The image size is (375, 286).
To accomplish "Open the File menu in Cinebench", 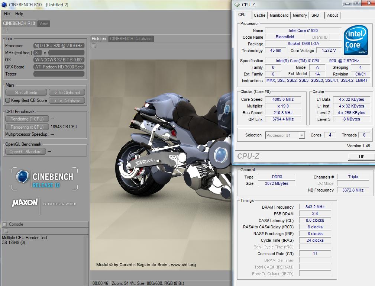I will [x=7, y=14].
